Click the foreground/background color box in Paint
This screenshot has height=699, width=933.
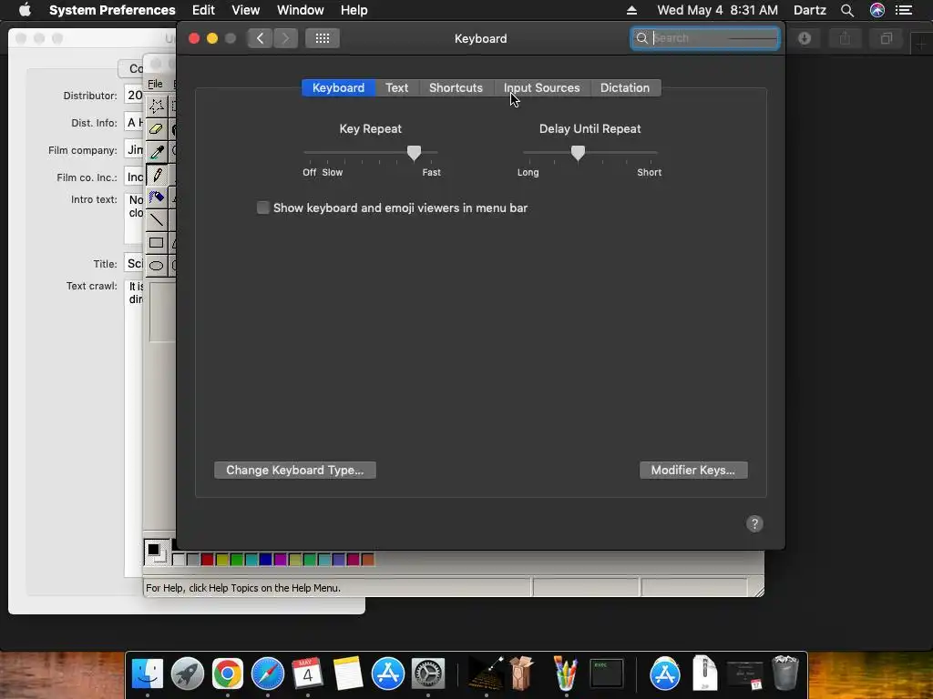157,552
